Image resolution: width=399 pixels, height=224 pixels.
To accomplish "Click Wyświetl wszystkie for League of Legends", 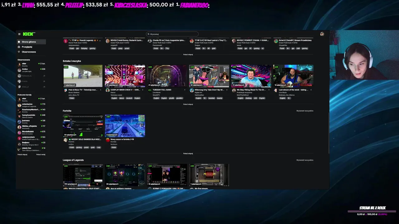I will pos(305,160).
